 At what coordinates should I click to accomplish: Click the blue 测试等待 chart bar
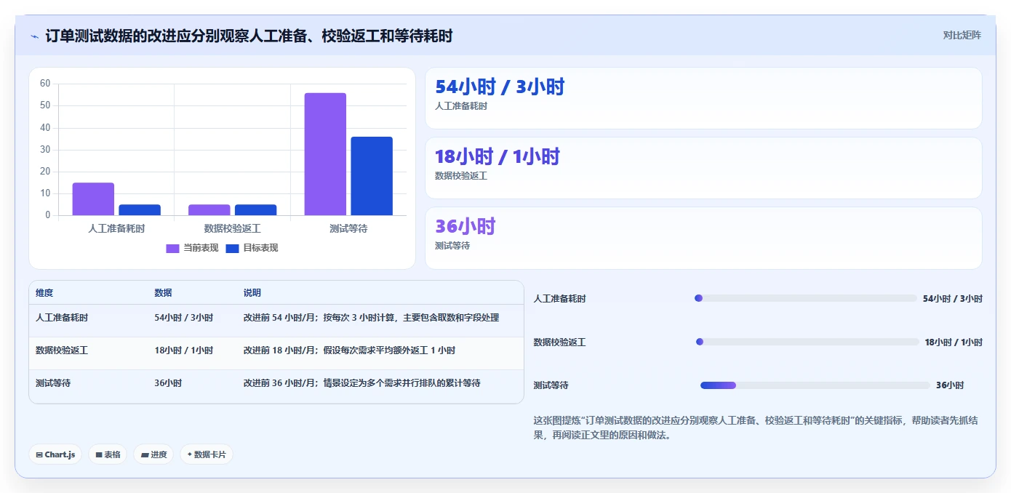pos(372,176)
